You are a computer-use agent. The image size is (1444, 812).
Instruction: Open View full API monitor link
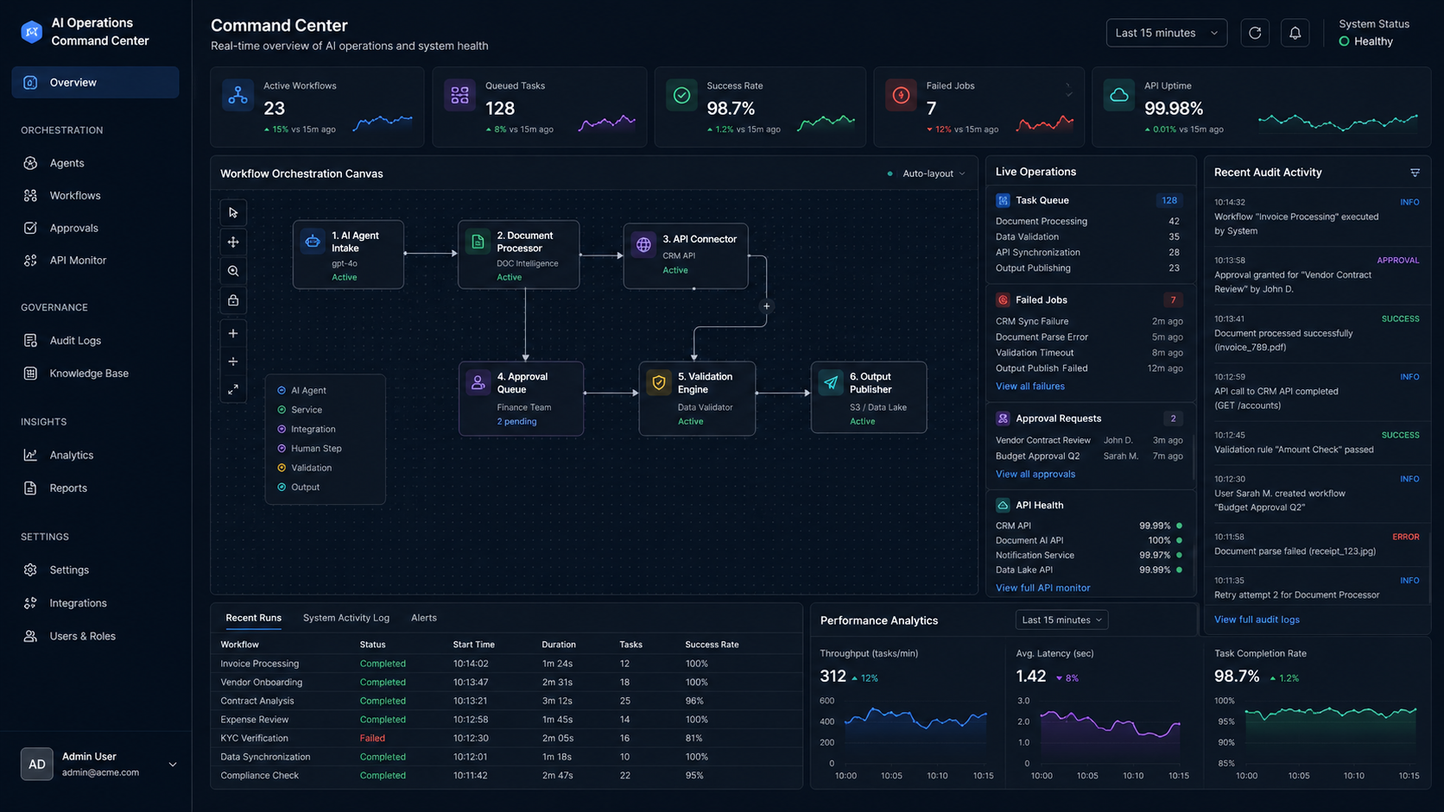1043,589
